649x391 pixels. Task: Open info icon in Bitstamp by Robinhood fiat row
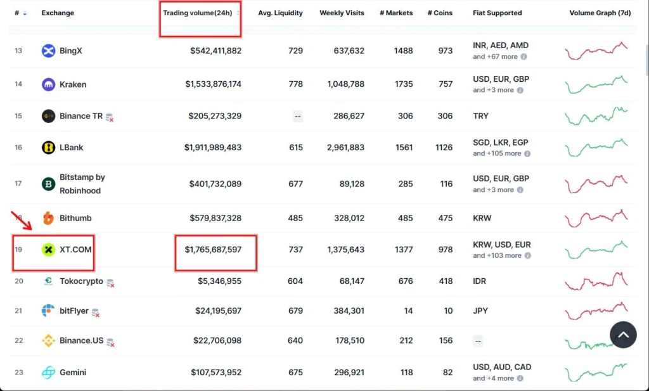point(520,190)
